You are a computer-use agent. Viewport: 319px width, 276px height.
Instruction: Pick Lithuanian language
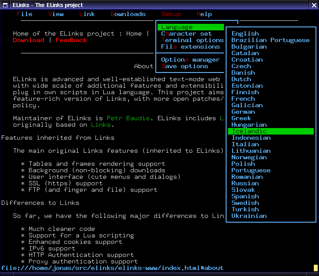point(271,151)
